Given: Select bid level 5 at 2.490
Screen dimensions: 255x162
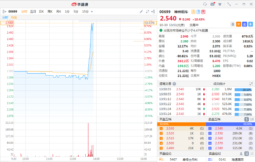Looking at the screenshot, I should point(182,148).
